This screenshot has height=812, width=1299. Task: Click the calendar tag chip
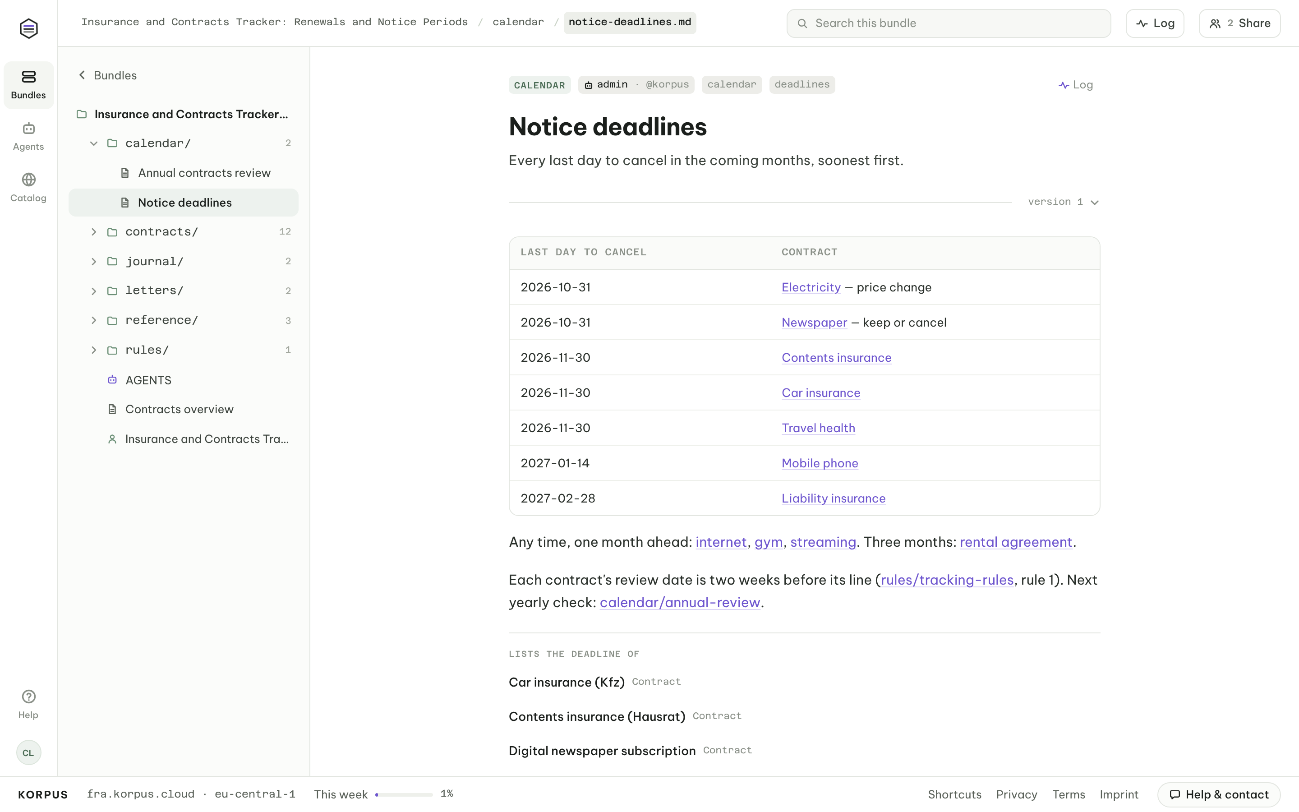pos(732,84)
